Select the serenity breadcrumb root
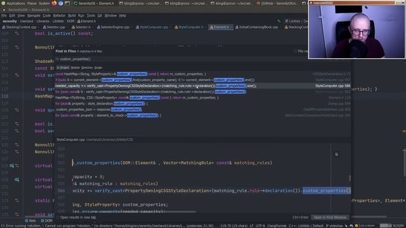Viewport: 406px width, 228px height. pos(10,21)
